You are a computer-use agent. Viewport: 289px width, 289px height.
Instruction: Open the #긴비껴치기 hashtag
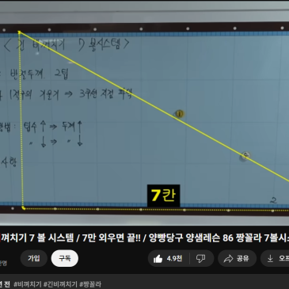point(60,284)
